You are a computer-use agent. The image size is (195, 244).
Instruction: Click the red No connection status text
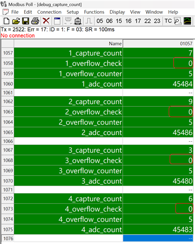click(18, 36)
